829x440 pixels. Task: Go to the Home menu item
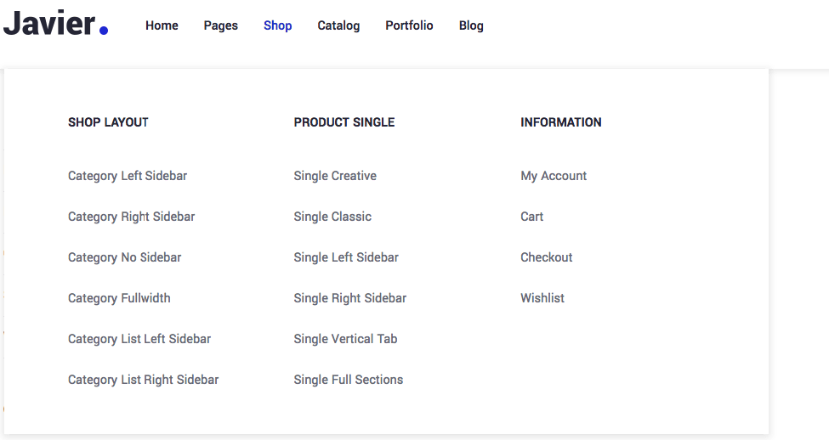point(162,25)
